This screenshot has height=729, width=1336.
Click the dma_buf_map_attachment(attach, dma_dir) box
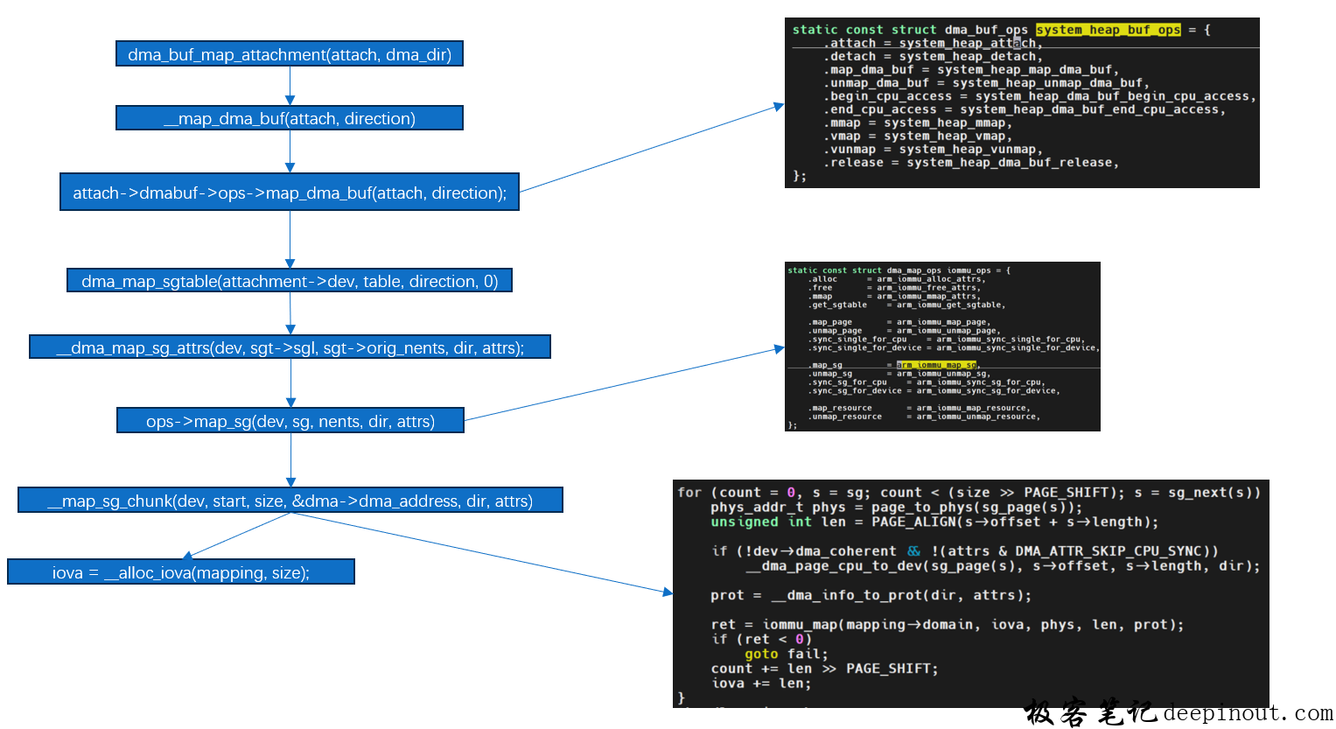click(x=290, y=54)
